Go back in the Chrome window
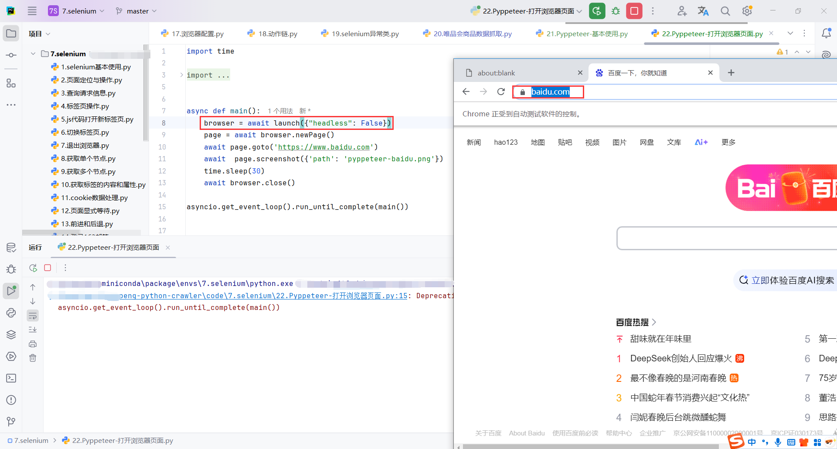 coord(466,92)
